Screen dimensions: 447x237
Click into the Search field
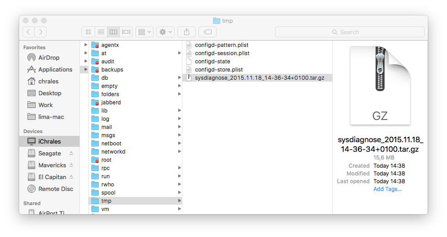click(x=350, y=32)
